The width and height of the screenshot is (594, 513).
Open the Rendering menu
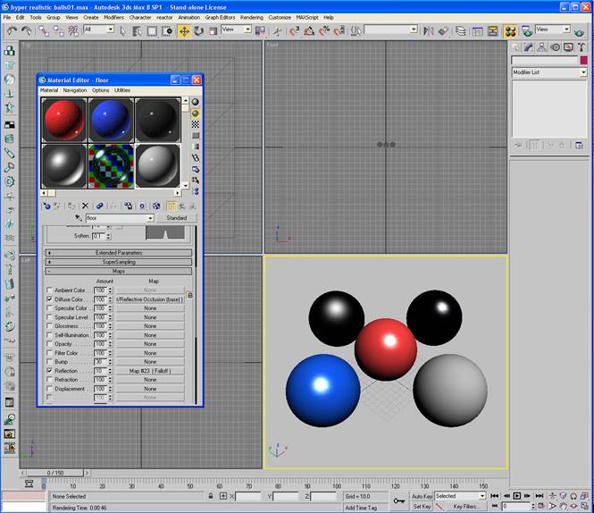click(252, 17)
